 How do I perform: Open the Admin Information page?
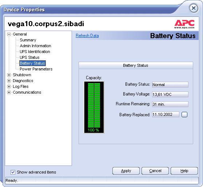35,46
